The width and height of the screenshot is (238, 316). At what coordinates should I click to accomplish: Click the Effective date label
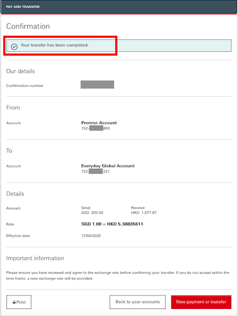tap(18, 236)
